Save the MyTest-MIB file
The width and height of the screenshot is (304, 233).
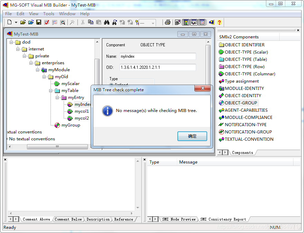(x=38, y=22)
